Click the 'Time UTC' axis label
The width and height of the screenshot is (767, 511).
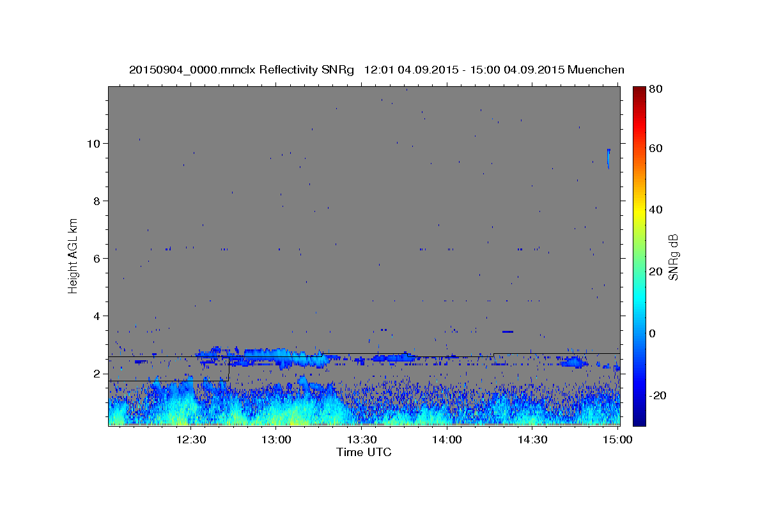point(364,452)
